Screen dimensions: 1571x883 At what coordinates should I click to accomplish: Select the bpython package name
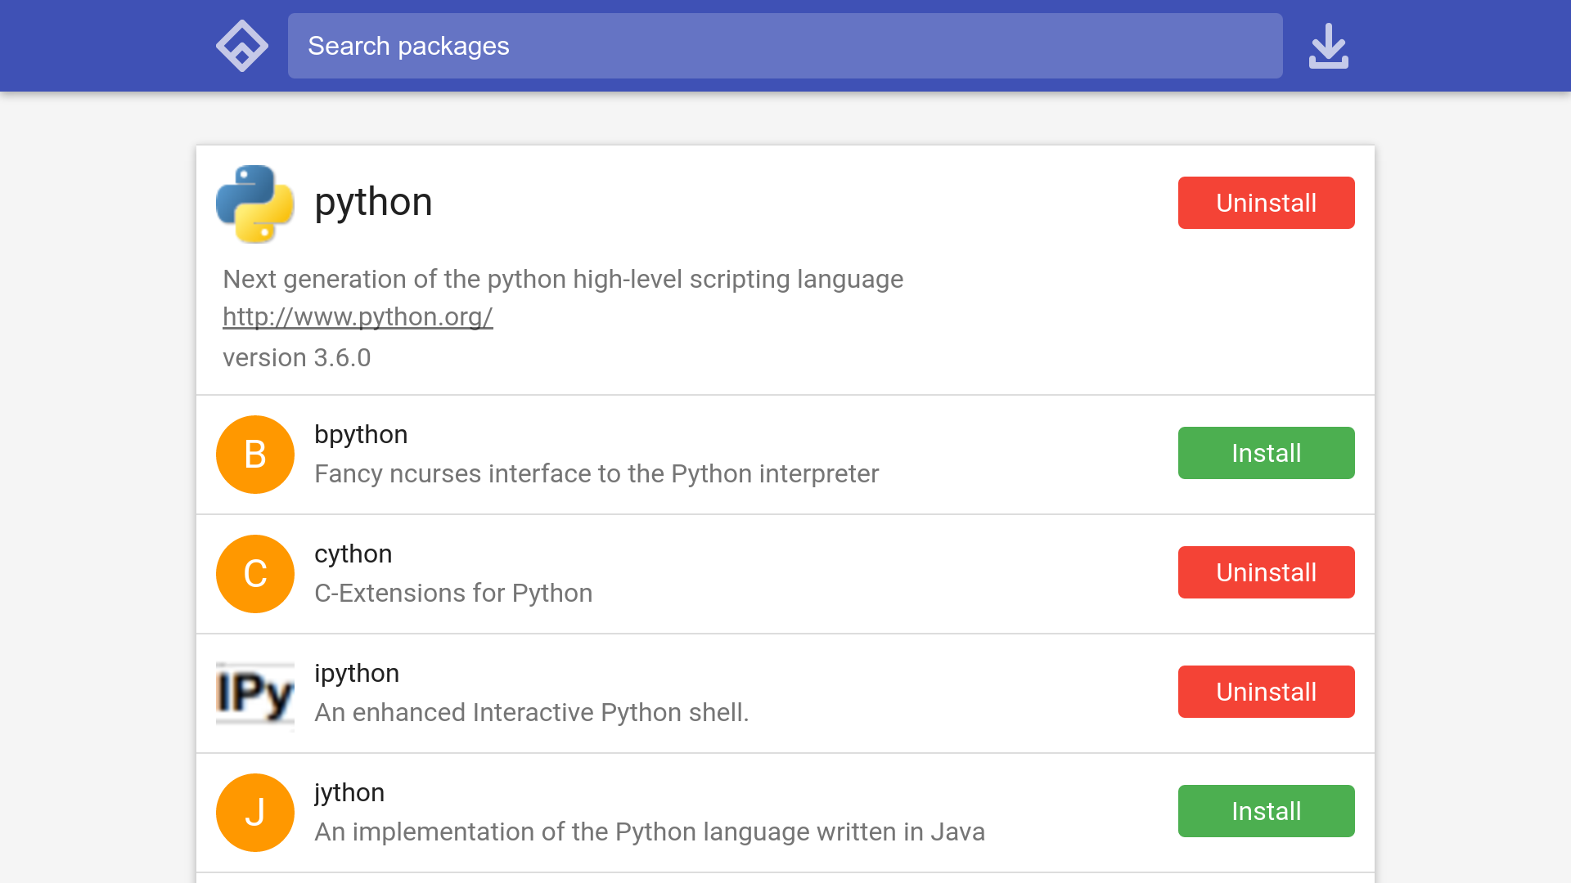[x=361, y=435]
